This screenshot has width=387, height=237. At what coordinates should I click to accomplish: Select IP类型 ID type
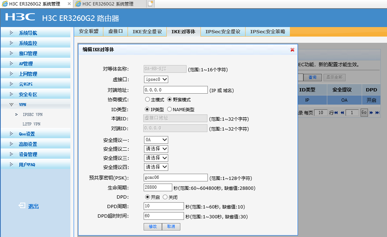(x=147, y=109)
